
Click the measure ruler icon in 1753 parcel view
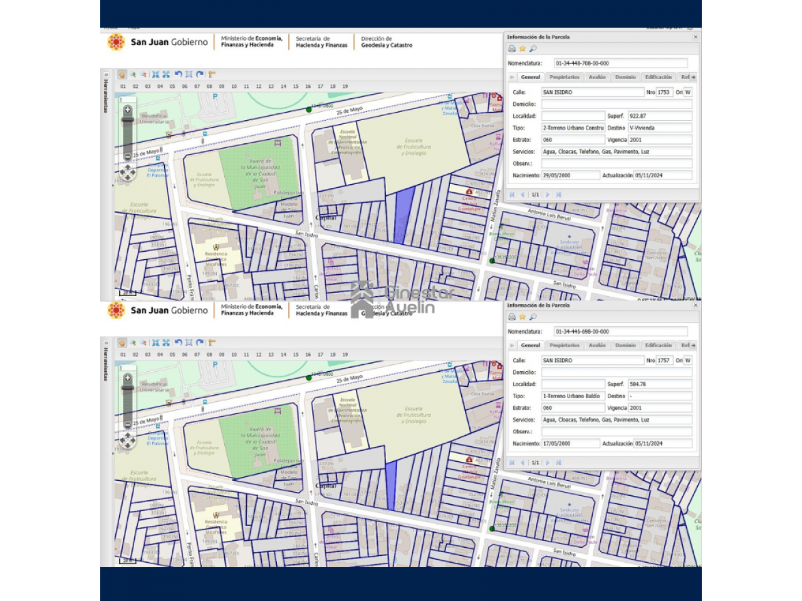(212, 74)
